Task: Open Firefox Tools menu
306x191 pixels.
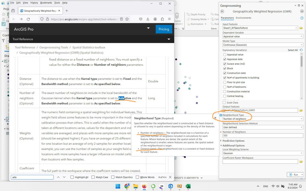Action: 57,3
